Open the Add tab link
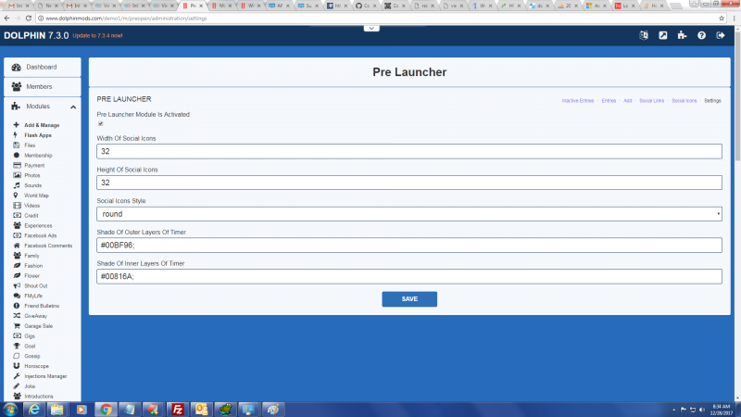 pos(628,101)
